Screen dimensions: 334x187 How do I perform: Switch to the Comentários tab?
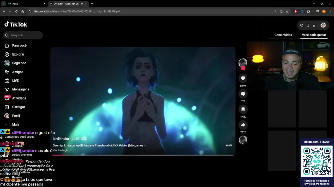tap(283, 35)
